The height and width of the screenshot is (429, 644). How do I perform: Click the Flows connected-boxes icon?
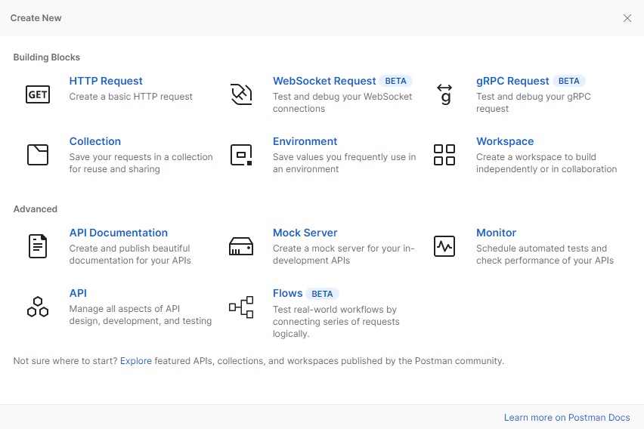click(241, 307)
